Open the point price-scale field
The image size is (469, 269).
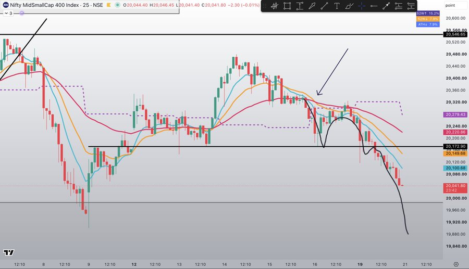coord(455,5)
